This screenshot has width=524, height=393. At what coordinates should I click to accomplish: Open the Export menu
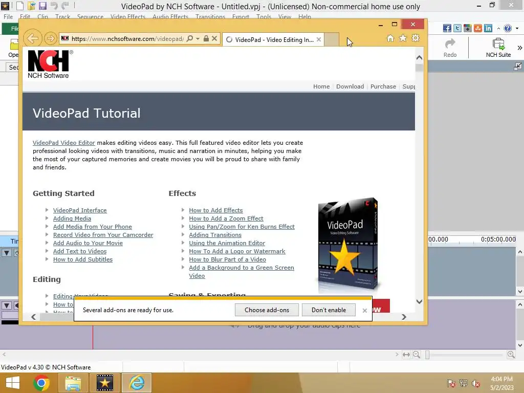pos(241,17)
